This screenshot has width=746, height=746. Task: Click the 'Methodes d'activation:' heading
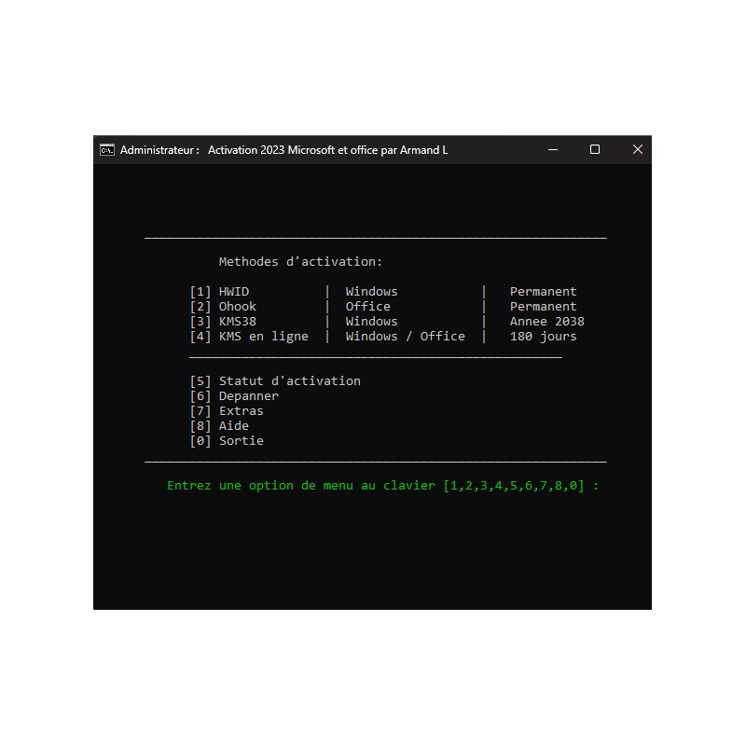click(300, 262)
